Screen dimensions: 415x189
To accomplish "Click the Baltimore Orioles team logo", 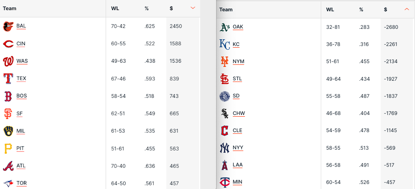I will (x=8, y=26).
